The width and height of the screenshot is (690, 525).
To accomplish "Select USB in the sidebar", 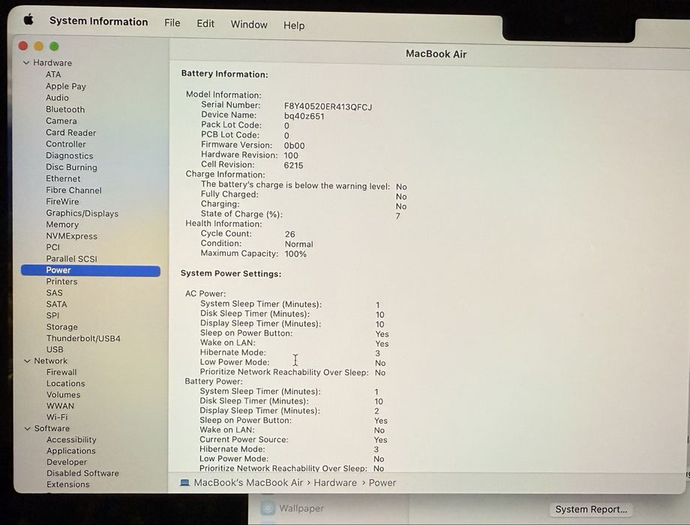I will coord(55,349).
